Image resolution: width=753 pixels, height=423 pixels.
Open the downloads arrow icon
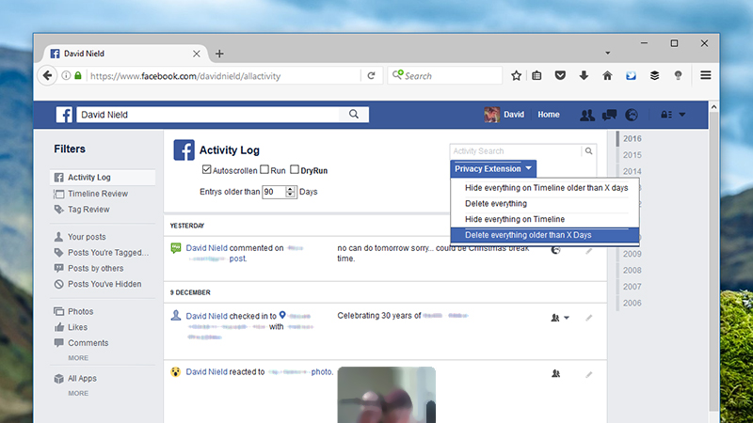point(584,75)
